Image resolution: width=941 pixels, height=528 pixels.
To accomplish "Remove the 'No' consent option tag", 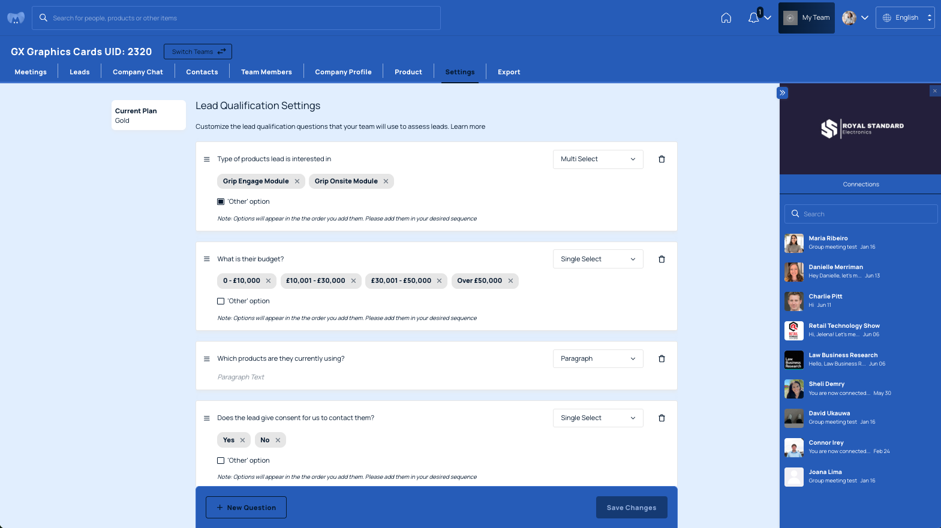I will point(278,440).
